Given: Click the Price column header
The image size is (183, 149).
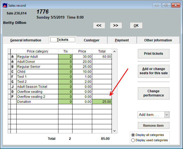Looking at the screenshot, I should point(82,51).
